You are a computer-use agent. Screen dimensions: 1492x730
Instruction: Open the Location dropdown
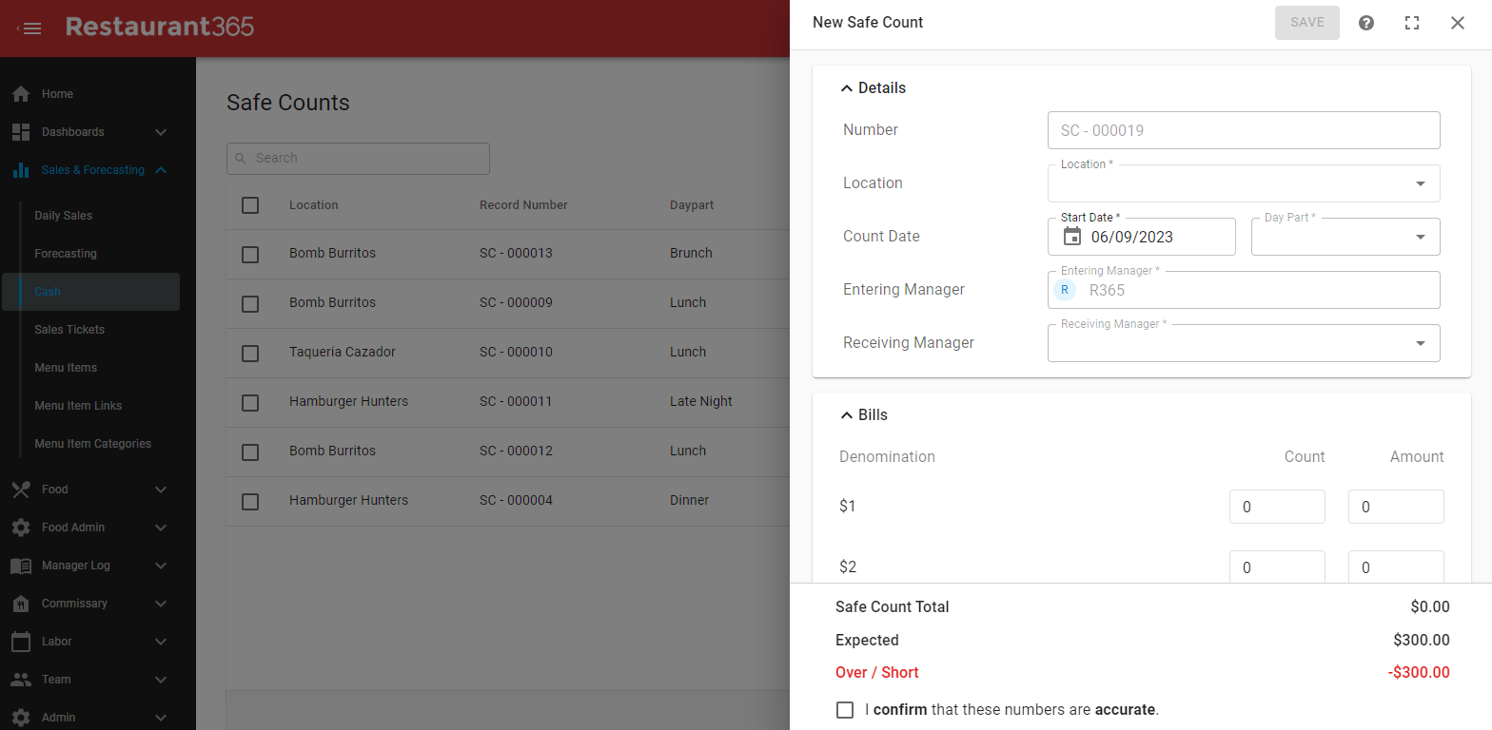pyautogui.click(x=1244, y=183)
